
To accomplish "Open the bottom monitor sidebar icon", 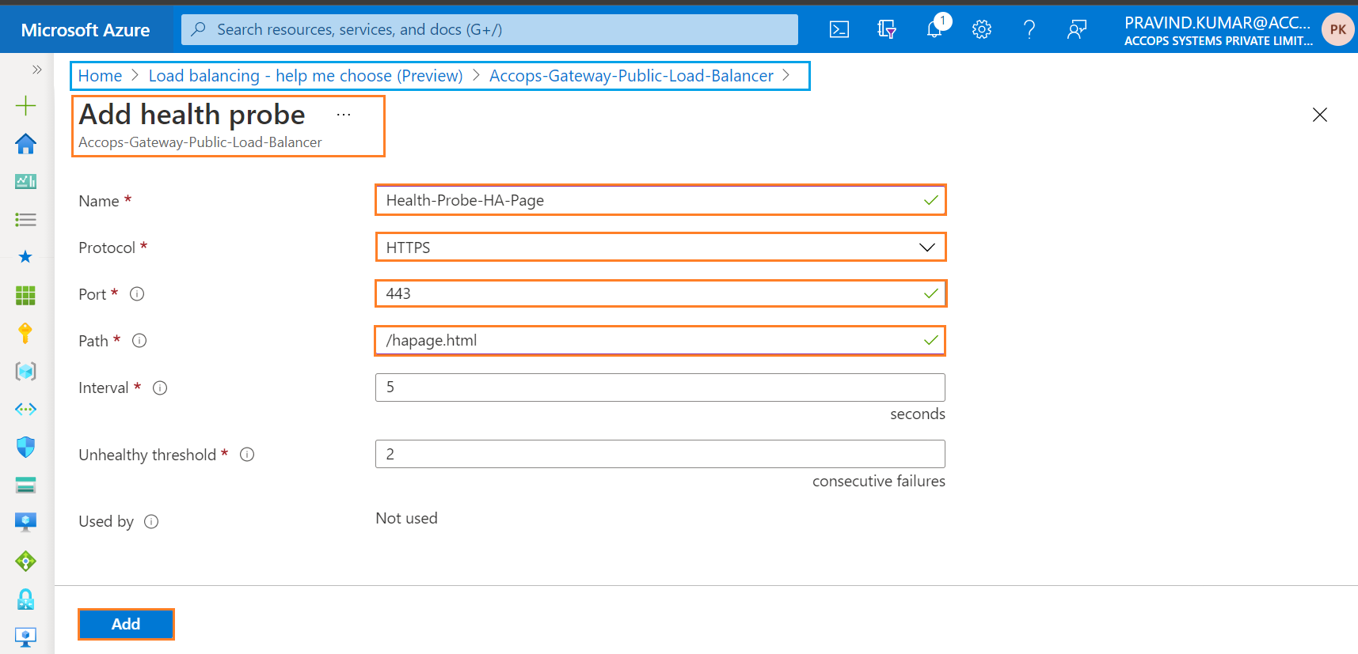I will 25,637.
